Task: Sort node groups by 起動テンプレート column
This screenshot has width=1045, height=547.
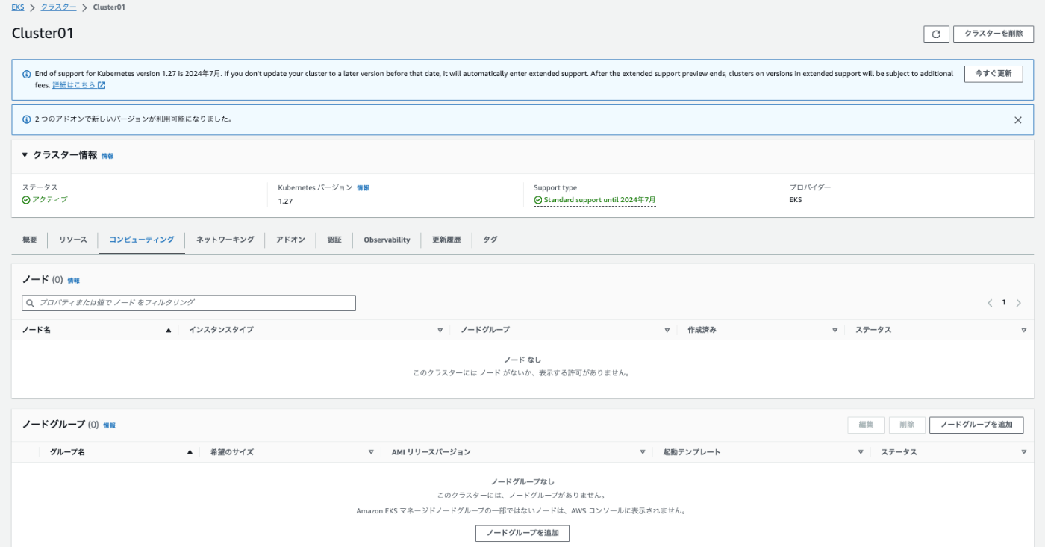Action: pyautogui.click(x=861, y=452)
